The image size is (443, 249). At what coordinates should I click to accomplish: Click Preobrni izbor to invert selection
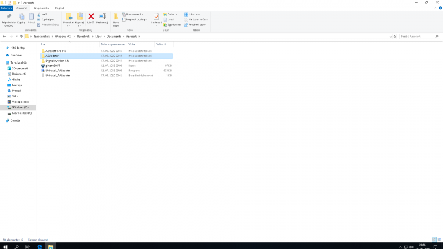[195, 25]
